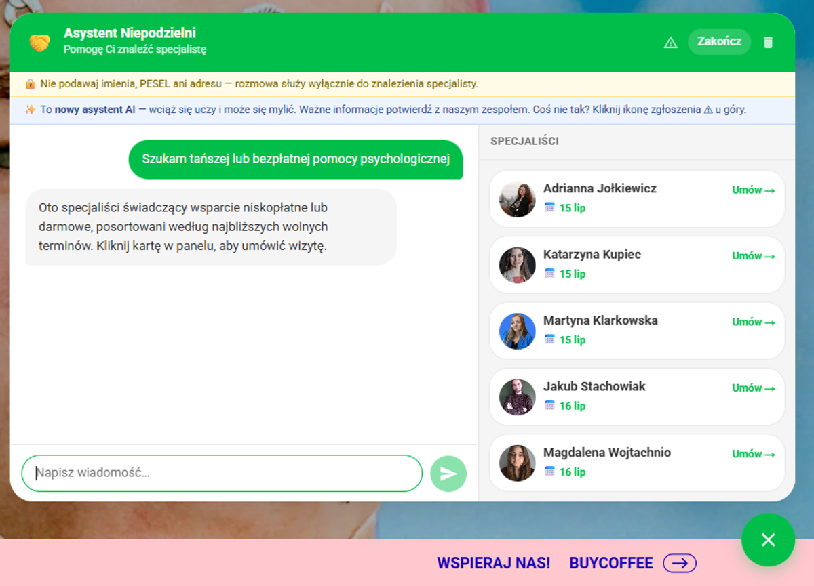
Task: Book Magdalena Wojtachnio via Umów link
Action: [753, 455]
